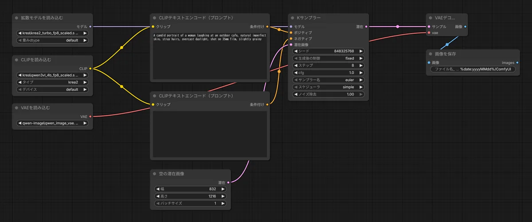The width and height of the screenshot is (532, 222).
Task: Increase ステップ with its right arrow
Action: coord(361,66)
